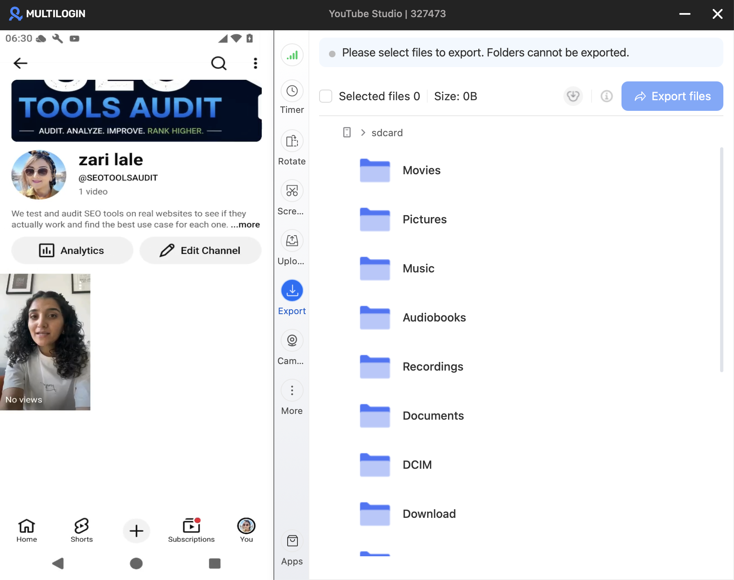Viewport: 734px width, 580px height.
Task: Click the breadcrumb chevron before sdcard
Action: (363, 133)
